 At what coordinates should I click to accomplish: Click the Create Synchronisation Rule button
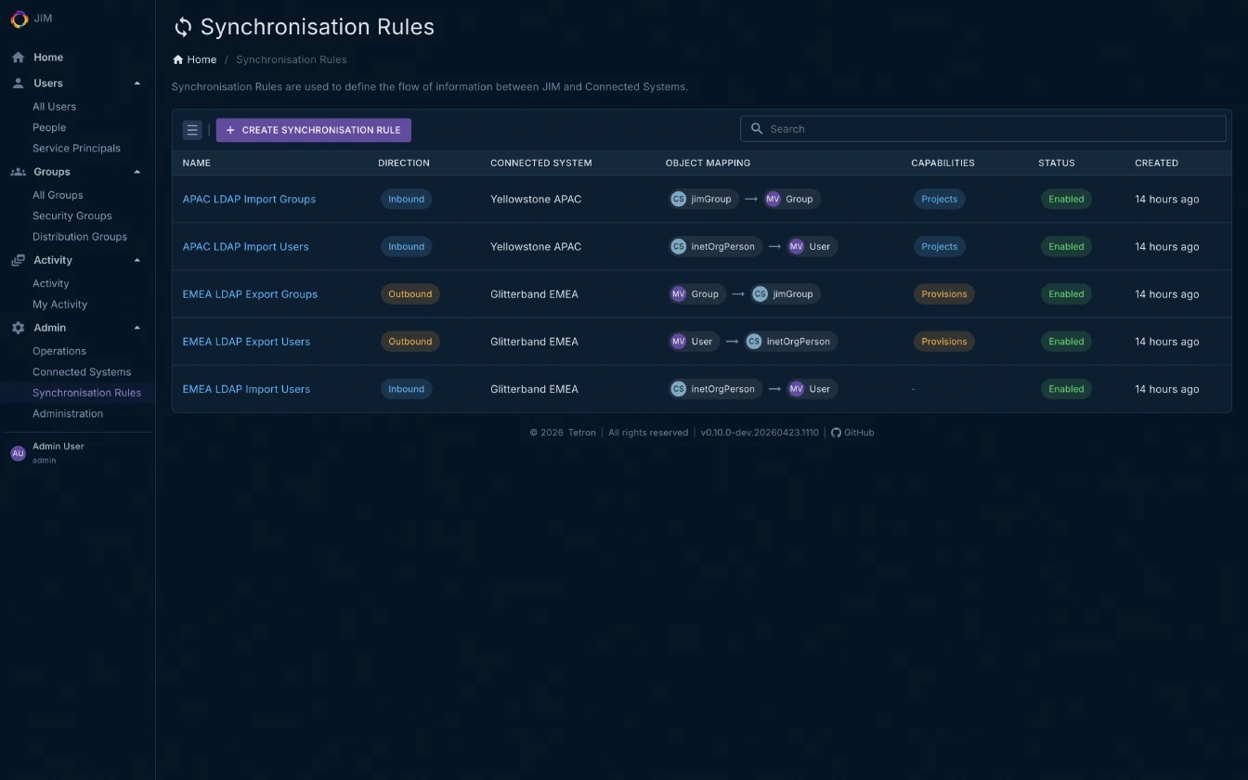pyautogui.click(x=313, y=129)
